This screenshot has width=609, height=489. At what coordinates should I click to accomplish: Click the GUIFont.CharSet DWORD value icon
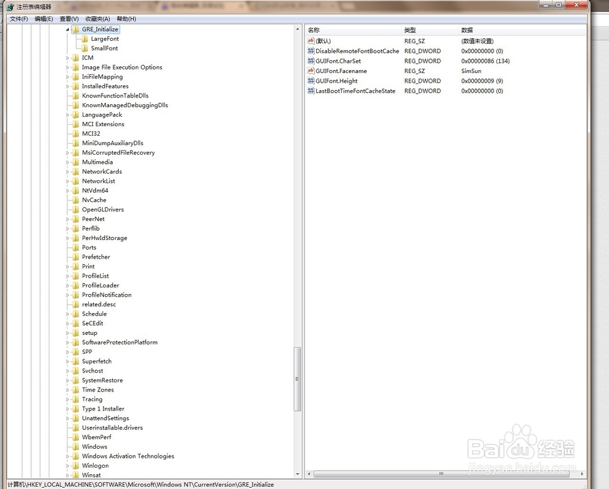pyautogui.click(x=311, y=61)
